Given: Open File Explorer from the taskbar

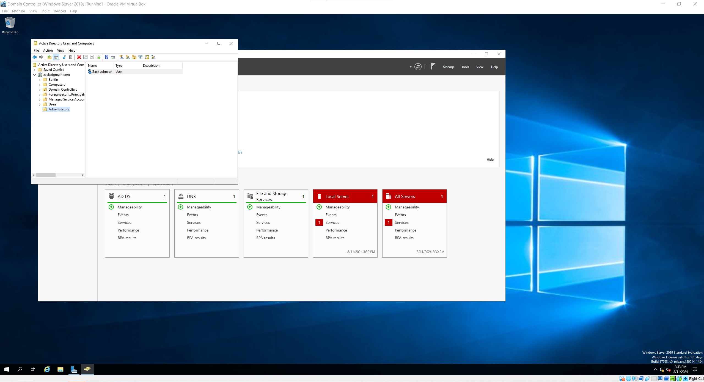Looking at the screenshot, I should (x=60, y=369).
